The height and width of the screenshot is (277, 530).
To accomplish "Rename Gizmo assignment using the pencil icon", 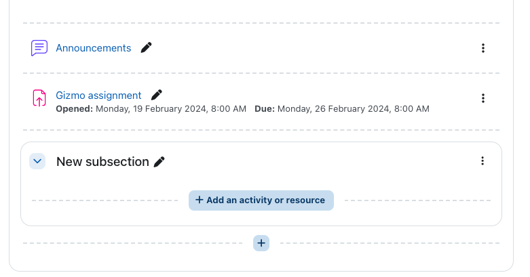I will coord(157,95).
